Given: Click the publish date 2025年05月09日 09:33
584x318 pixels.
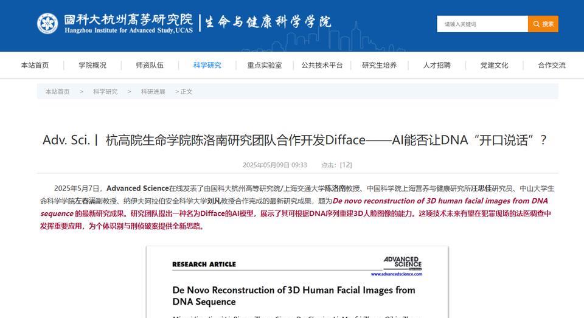Looking at the screenshot, I should [x=275, y=165].
